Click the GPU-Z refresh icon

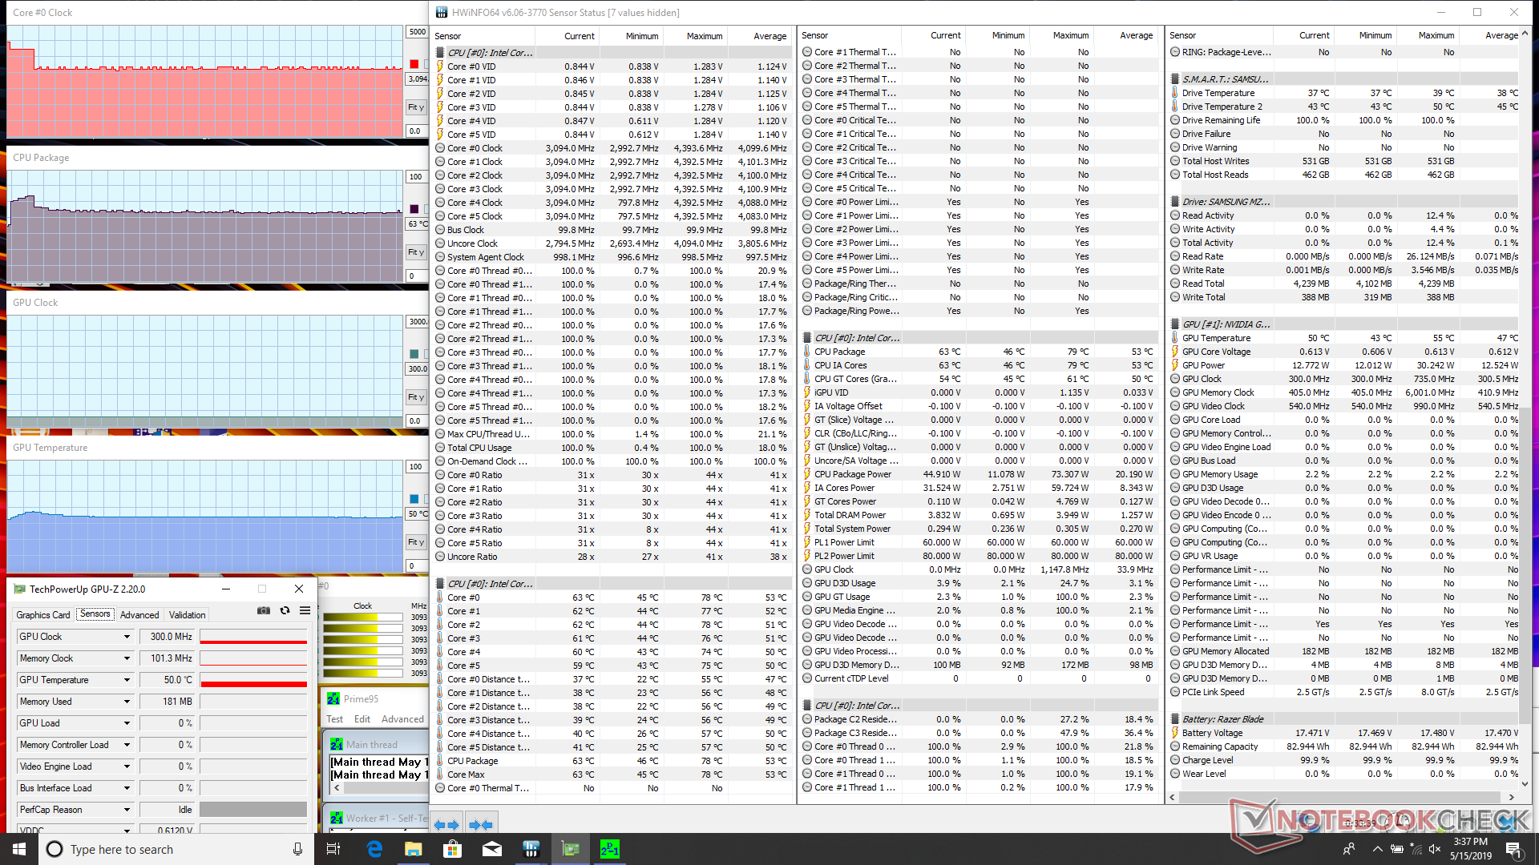pyautogui.click(x=285, y=610)
